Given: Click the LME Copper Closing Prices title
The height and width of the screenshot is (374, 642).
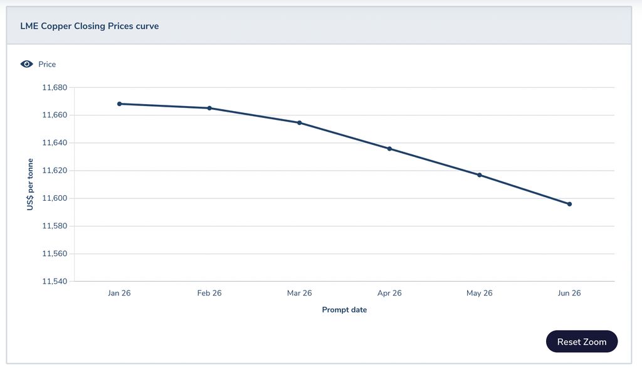Looking at the screenshot, I should (90, 26).
